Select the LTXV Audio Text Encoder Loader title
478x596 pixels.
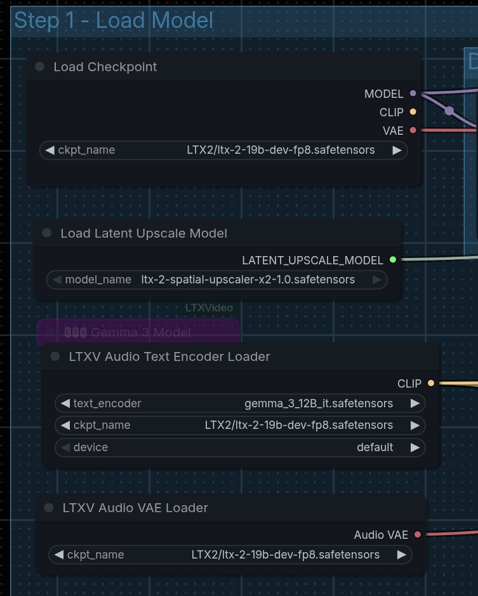(x=169, y=356)
